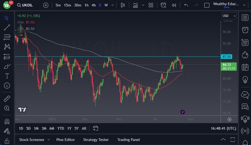
Task: Select the Trend Line drawing tool
Action: (7, 27)
